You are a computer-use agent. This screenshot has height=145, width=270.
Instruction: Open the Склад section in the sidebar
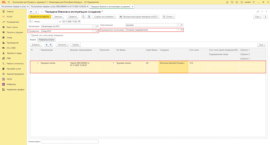[x=9, y=37]
